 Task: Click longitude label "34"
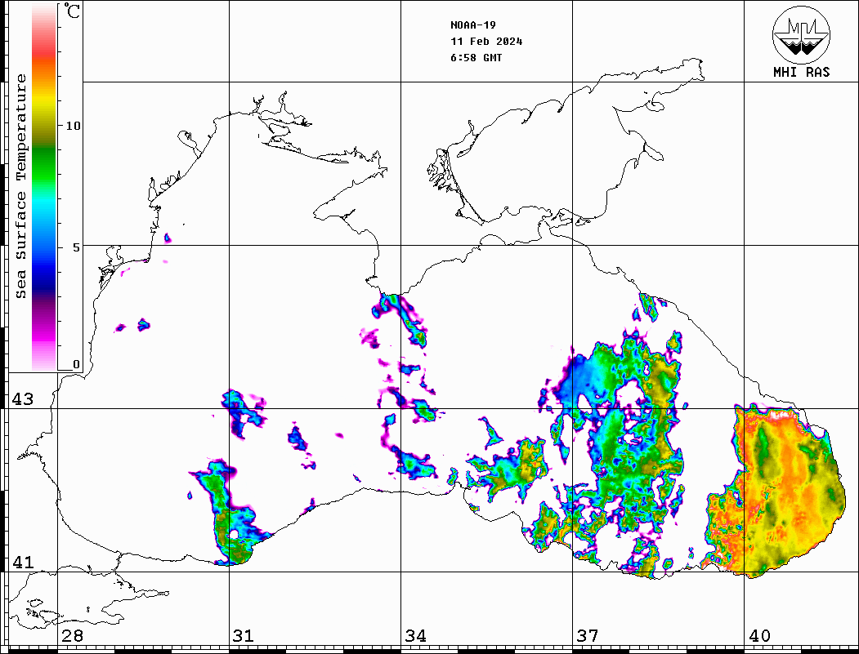pyautogui.click(x=415, y=635)
